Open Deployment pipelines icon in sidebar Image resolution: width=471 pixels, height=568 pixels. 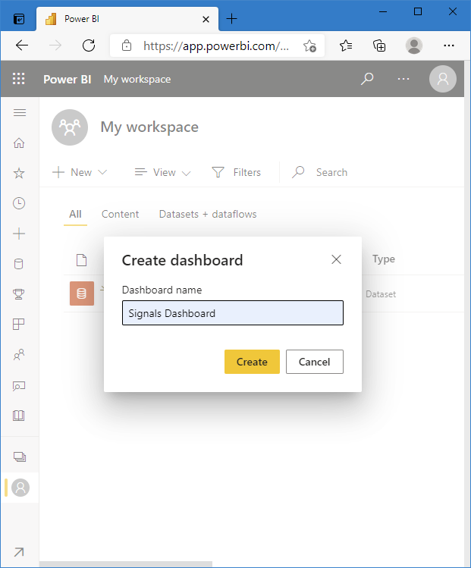19,386
